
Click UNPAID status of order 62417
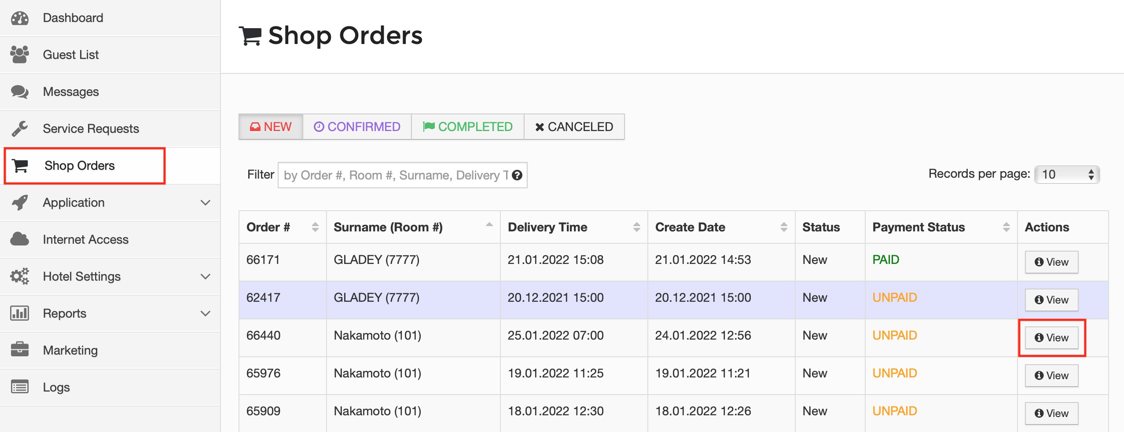895,297
